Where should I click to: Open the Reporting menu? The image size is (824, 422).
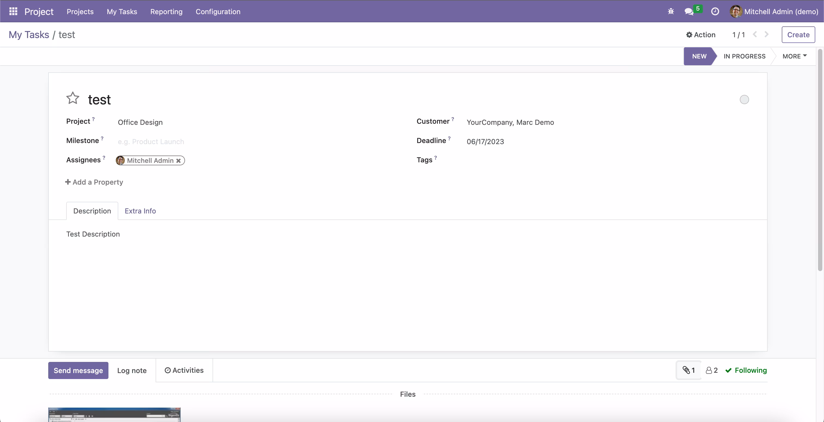[166, 11]
